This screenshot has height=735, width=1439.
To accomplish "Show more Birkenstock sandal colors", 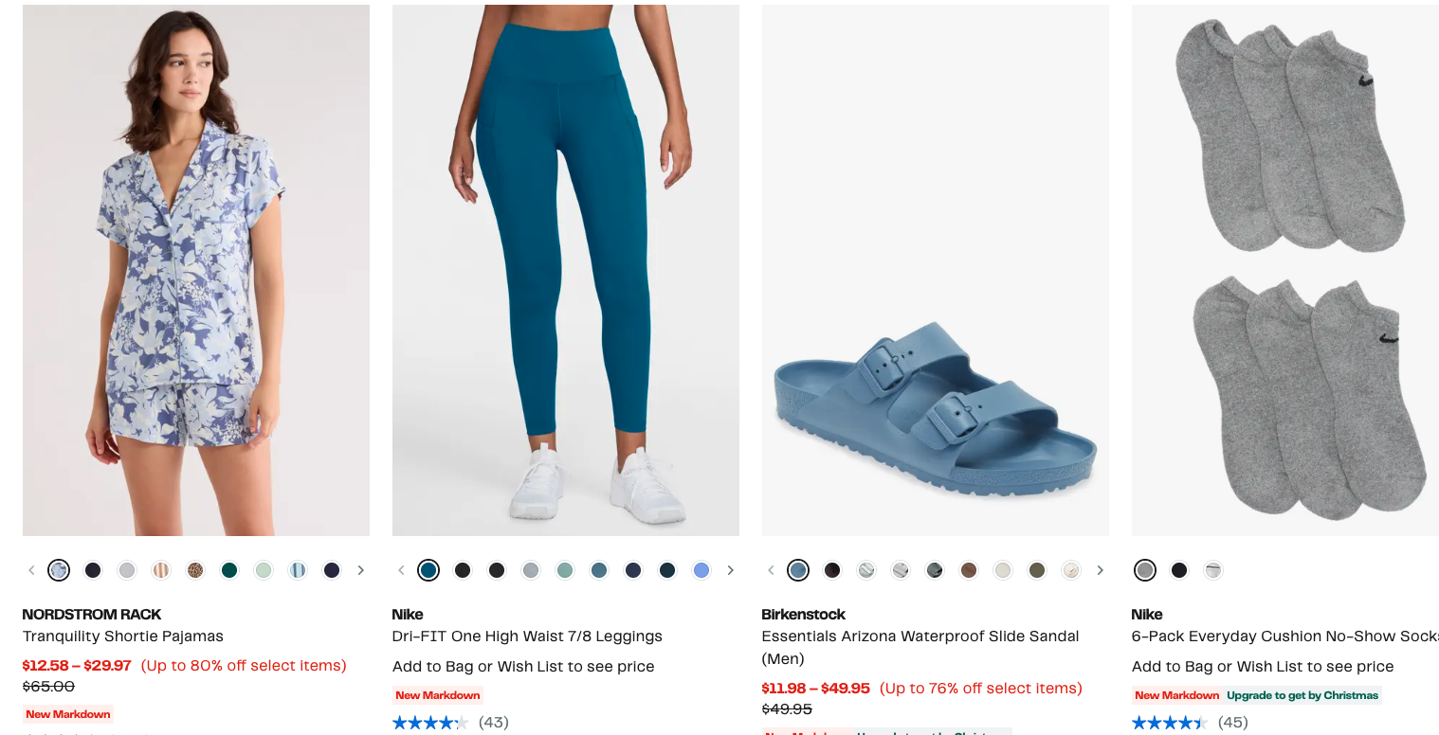I will click(1100, 570).
